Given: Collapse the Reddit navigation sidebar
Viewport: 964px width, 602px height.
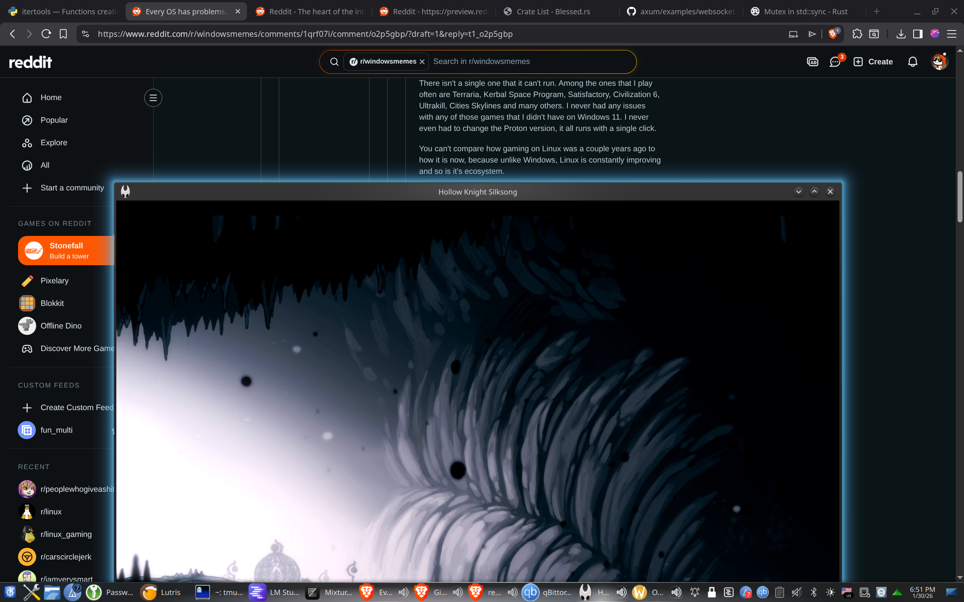Looking at the screenshot, I should tap(153, 97).
